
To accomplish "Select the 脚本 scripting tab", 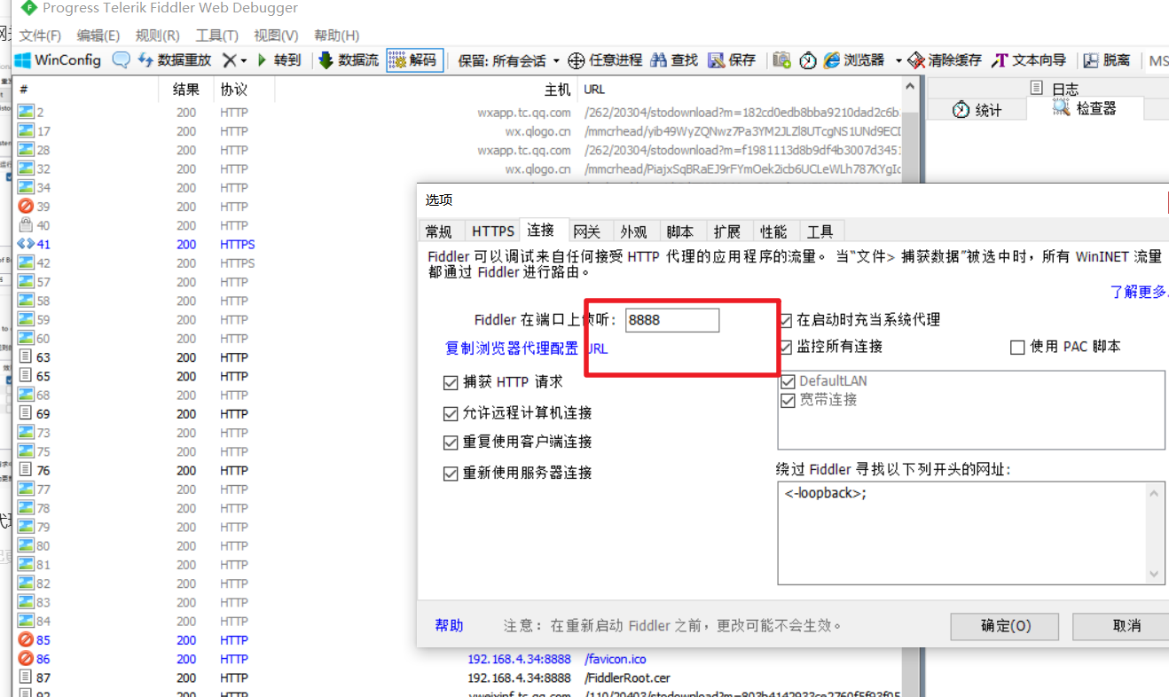I will pos(679,231).
